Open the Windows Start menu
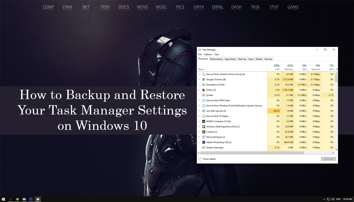The width and height of the screenshot is (354, 202). pyautogui.click(x=3, y=199)
